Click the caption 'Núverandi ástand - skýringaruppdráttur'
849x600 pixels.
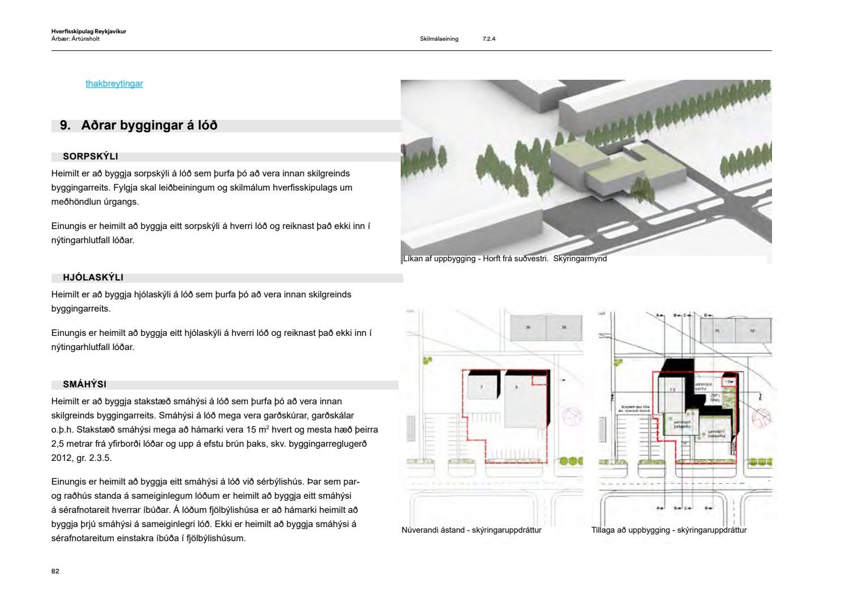[471, 530]
